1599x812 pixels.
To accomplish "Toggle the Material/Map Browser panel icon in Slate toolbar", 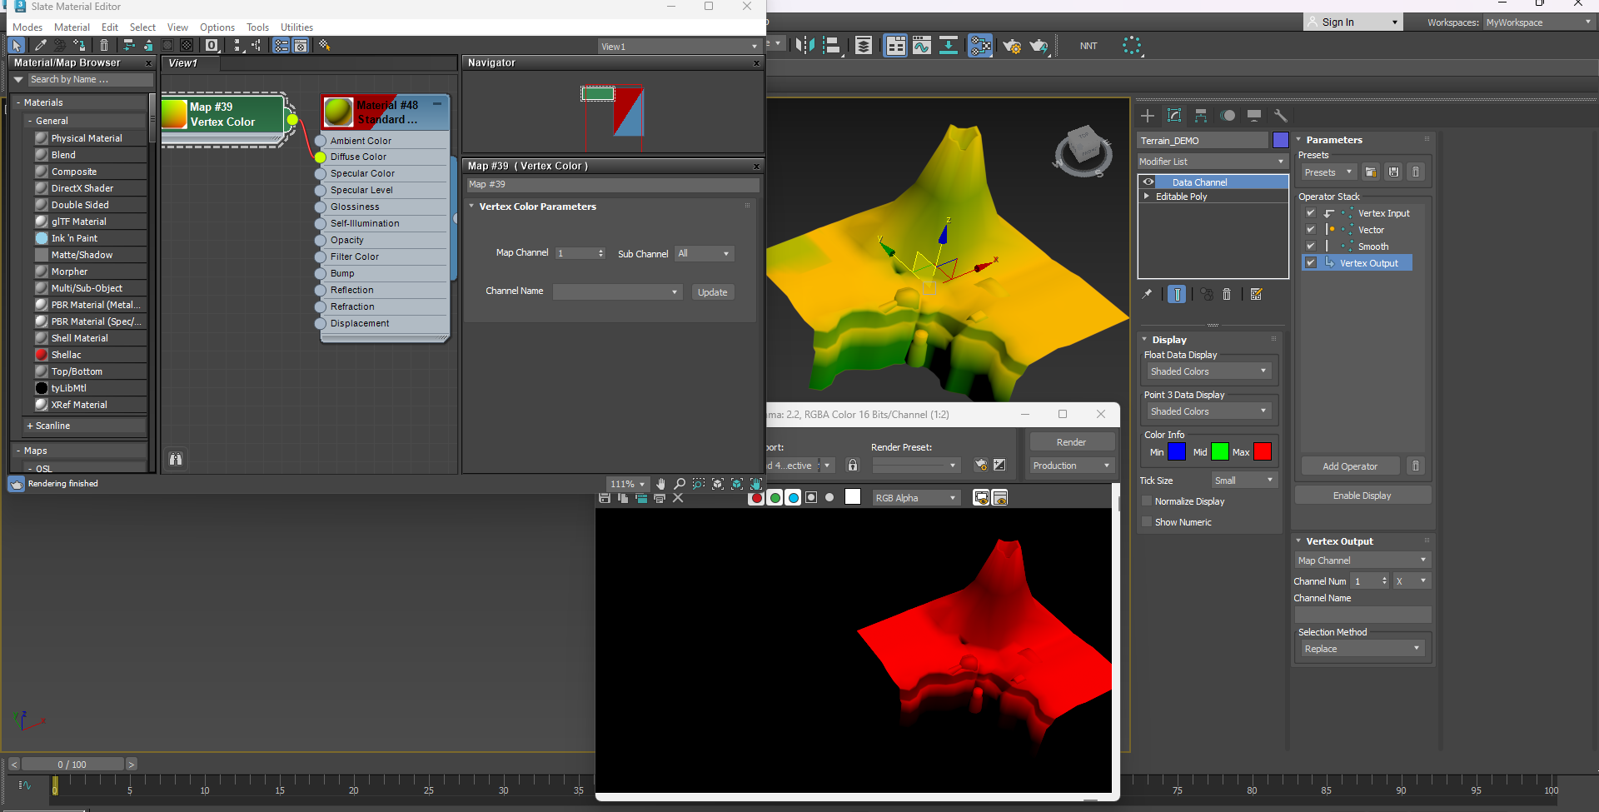I will pyautogui.click(x=281, y=46).
